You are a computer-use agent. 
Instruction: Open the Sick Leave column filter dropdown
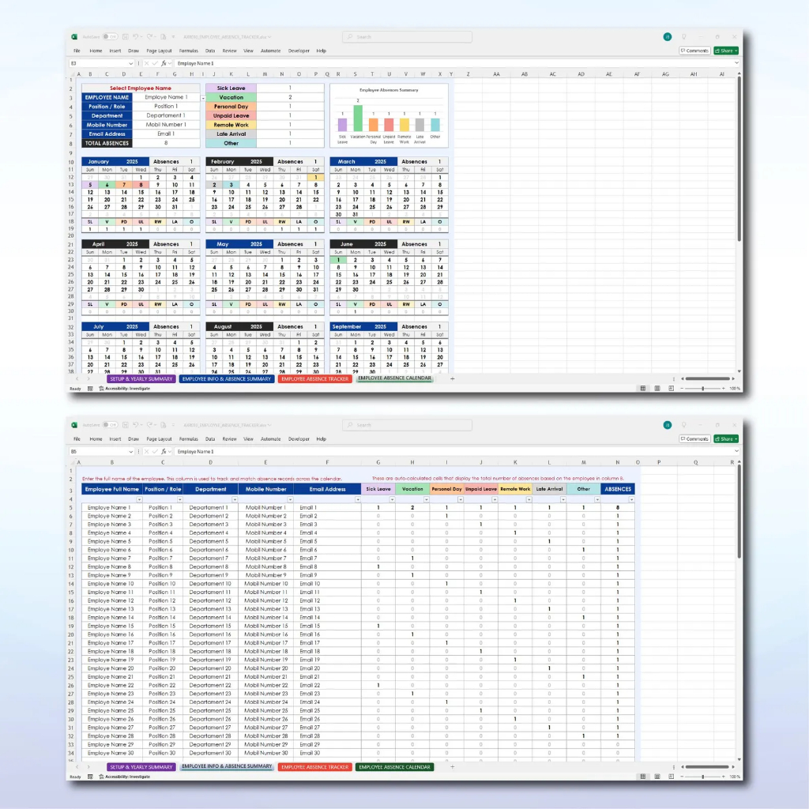(392, 499)
